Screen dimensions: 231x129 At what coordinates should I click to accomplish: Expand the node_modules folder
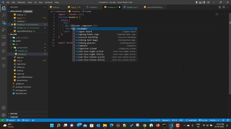10,38
